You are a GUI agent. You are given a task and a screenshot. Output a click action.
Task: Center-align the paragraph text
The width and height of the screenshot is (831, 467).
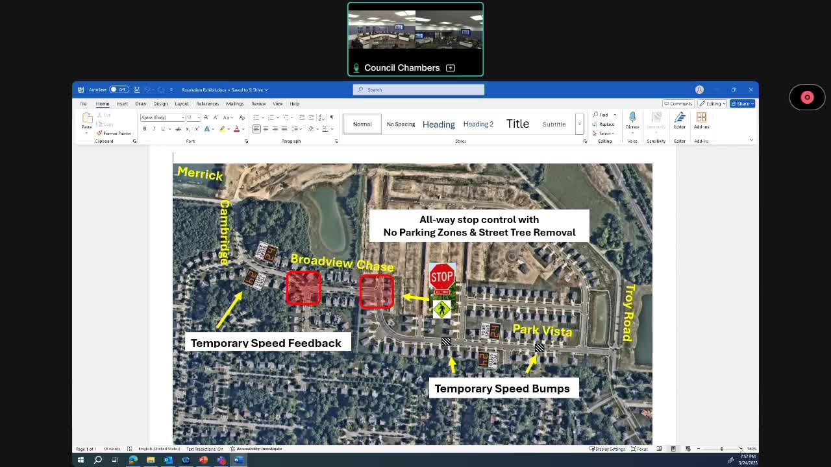click(266, 129)
